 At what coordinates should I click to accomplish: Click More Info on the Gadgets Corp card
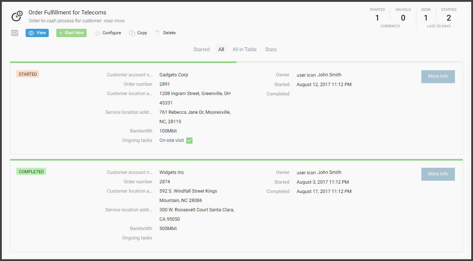(x=438, y=76)
